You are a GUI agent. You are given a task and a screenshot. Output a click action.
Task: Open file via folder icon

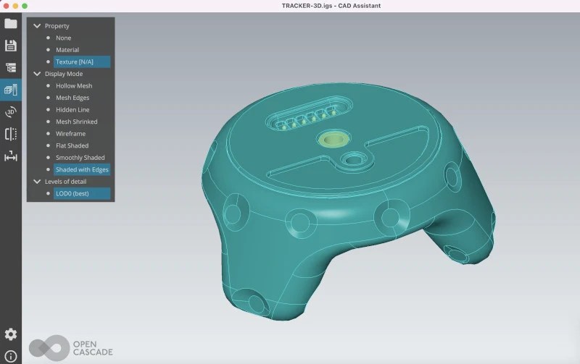tap(11, 24)
